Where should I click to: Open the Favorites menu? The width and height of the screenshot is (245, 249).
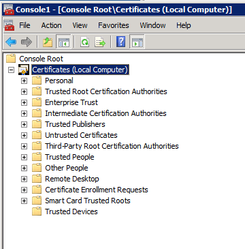(x=114, y=25)
